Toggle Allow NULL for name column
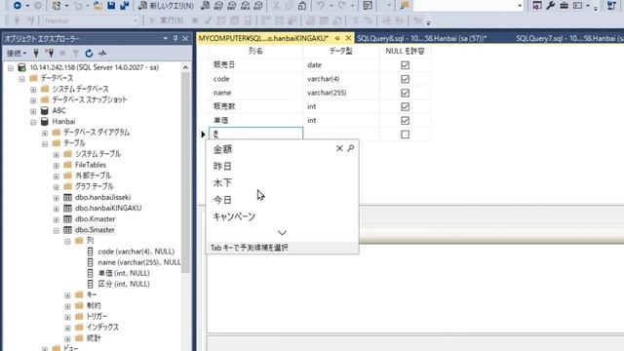 406,93
